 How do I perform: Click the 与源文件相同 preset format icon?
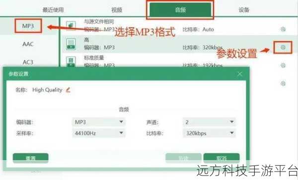71,26
